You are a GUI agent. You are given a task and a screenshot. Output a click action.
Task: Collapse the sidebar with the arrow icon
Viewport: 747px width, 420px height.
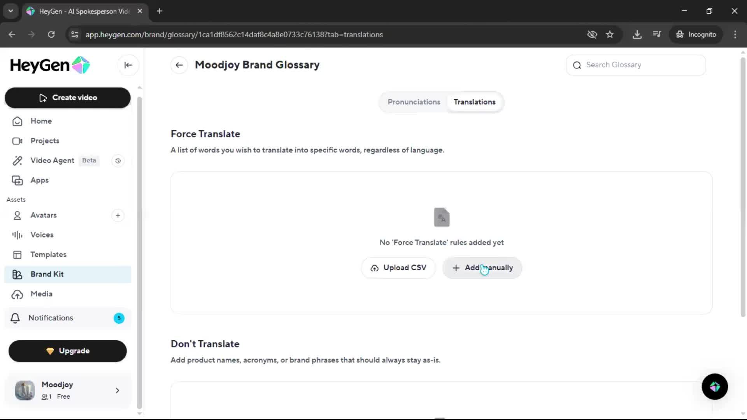[x=128, y=65]
